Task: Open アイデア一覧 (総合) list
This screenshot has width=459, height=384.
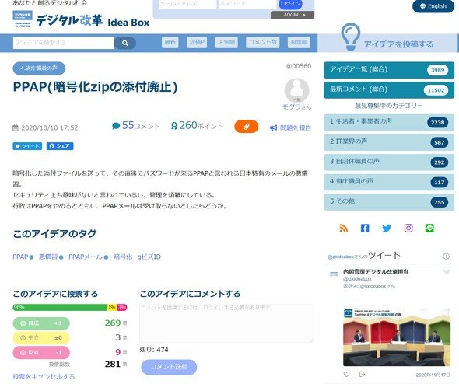Action: pos(389,70)
